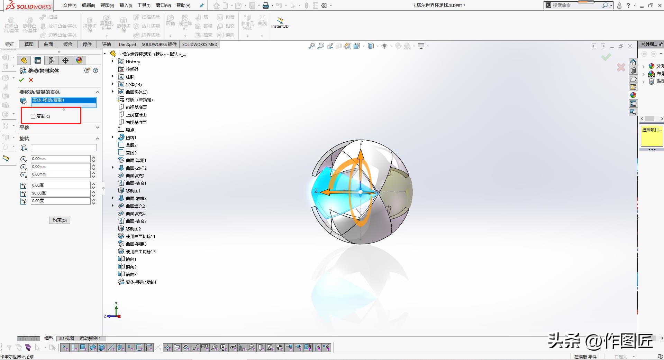
Task: Select the 实体-移动/复制1 feature in tree
Action: click(x=141, y=282)
